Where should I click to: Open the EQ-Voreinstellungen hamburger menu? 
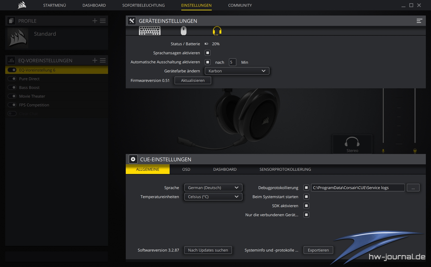(103, 60)
